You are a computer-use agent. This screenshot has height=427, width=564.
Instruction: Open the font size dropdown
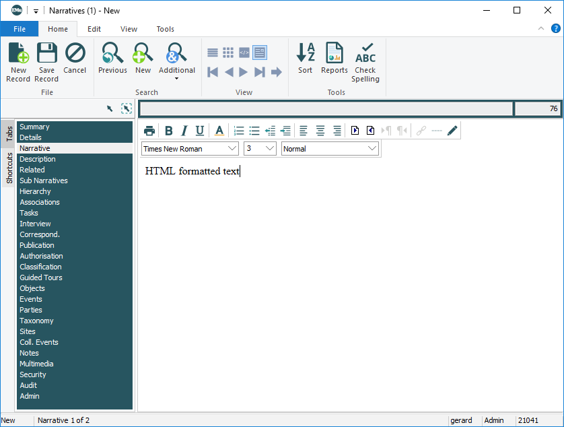tap(260, 149)
